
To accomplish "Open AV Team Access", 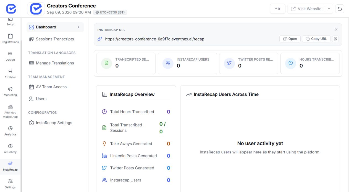I will tap(55, 87).
